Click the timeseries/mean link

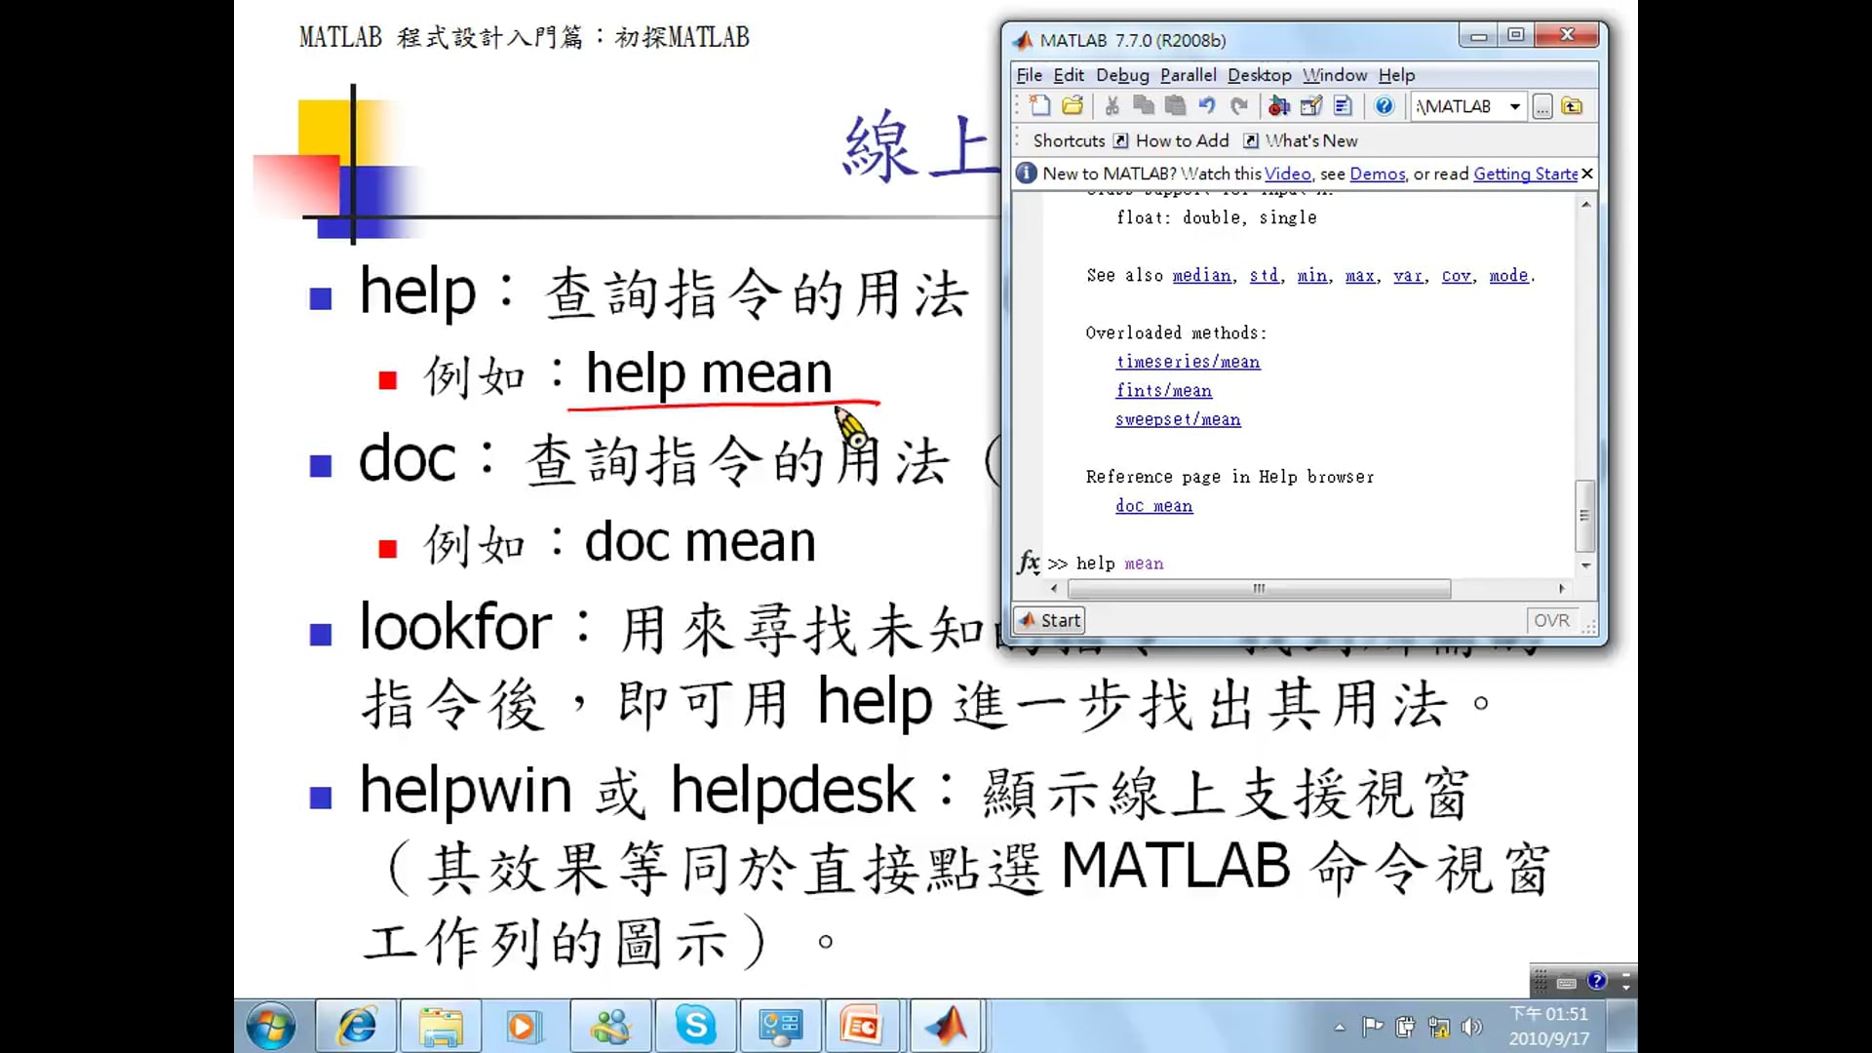coord(1188,362)
